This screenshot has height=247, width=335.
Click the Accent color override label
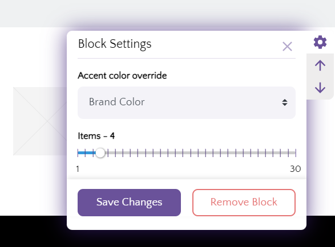point(122,76)
